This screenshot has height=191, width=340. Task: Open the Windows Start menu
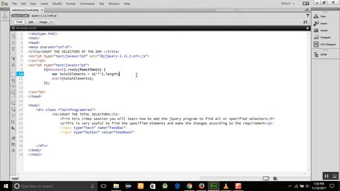click(6, 186)
